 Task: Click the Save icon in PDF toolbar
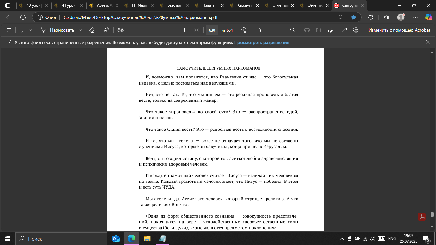point(319,30)
